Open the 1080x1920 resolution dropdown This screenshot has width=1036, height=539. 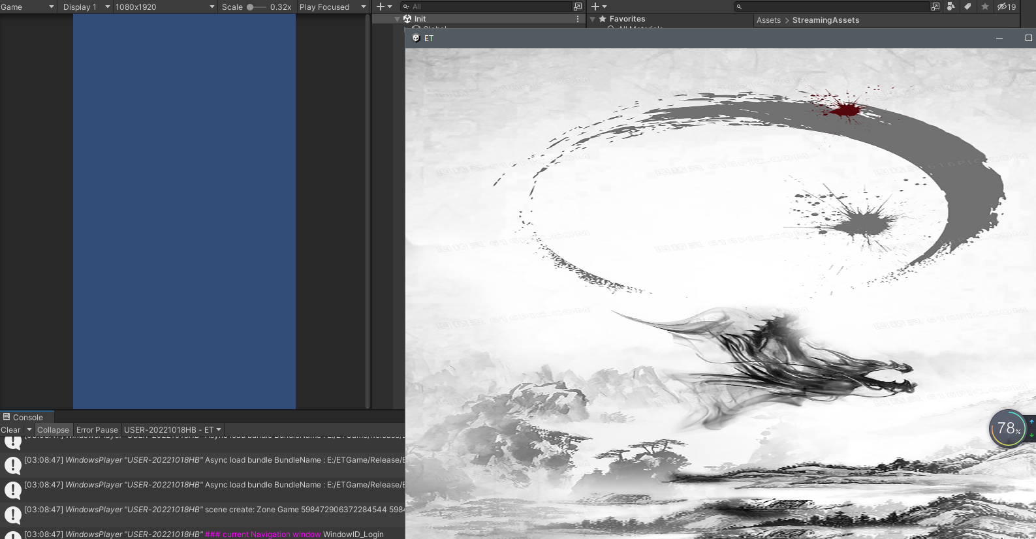(165, 7)
